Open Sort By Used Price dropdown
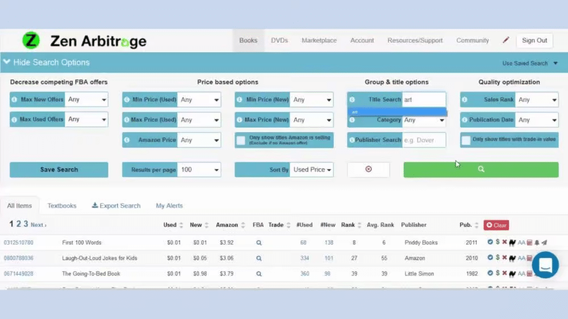The height and width of the screenshot is (319, 568). (311, 169)
